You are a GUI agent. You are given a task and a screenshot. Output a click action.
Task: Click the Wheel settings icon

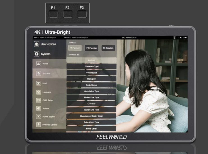39,64
